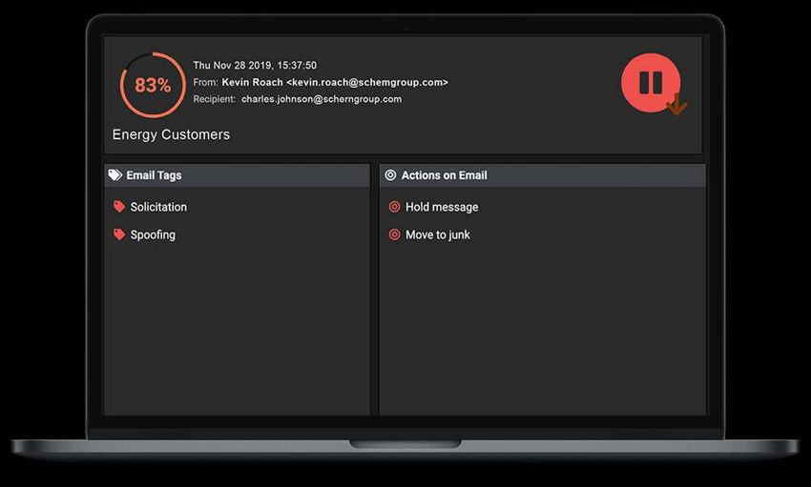
Task: Click the red tag icon beside Spoofing
Action: click(x=119, y=234)
